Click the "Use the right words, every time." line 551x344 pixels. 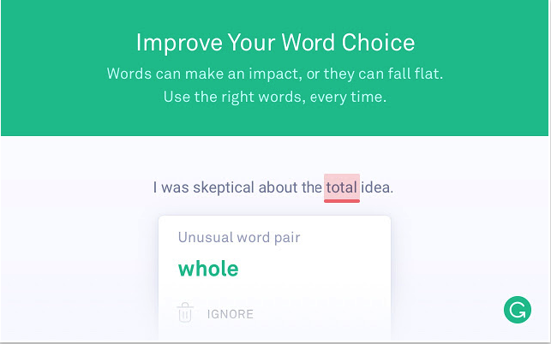(x=274, y=97)
